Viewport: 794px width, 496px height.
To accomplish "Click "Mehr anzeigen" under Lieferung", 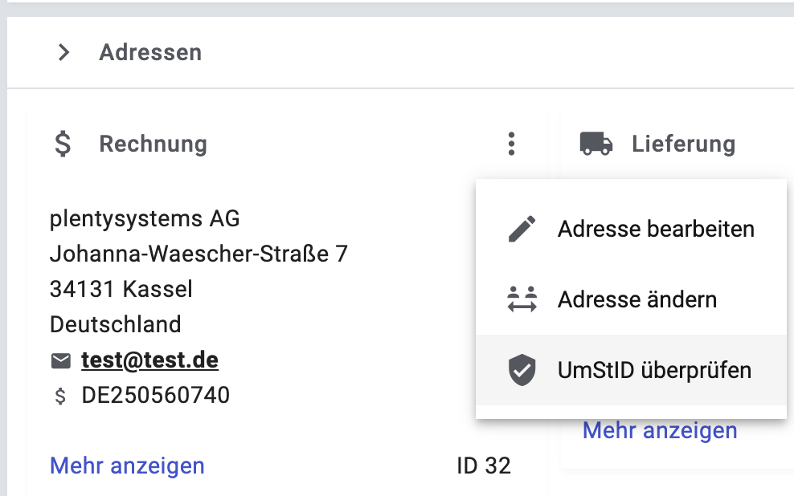I will (x=659, y=430).
